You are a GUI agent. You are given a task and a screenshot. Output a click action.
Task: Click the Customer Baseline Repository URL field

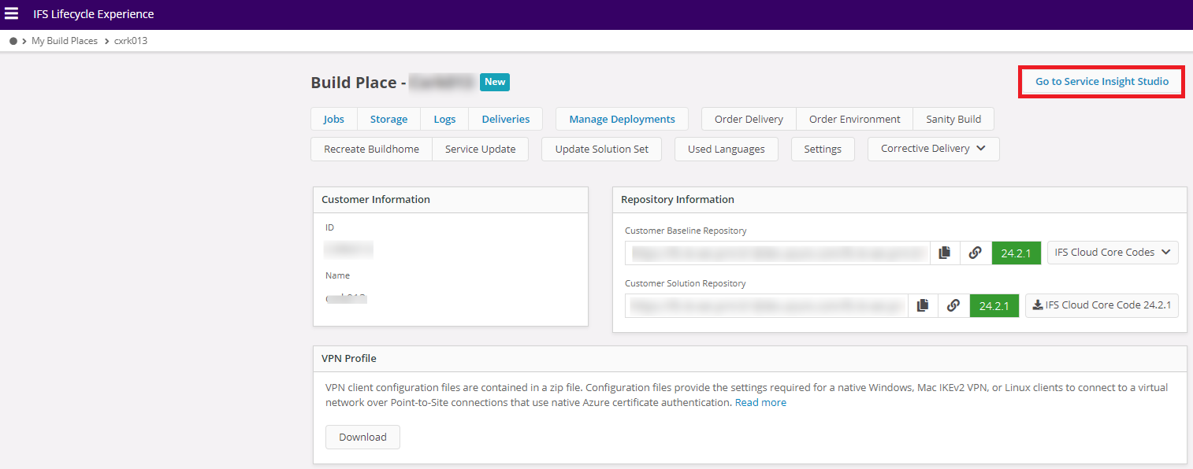(779, 253)
